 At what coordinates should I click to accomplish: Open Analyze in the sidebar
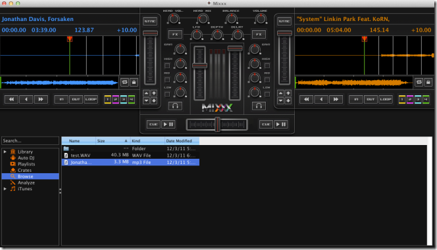[x=26, y=182]
